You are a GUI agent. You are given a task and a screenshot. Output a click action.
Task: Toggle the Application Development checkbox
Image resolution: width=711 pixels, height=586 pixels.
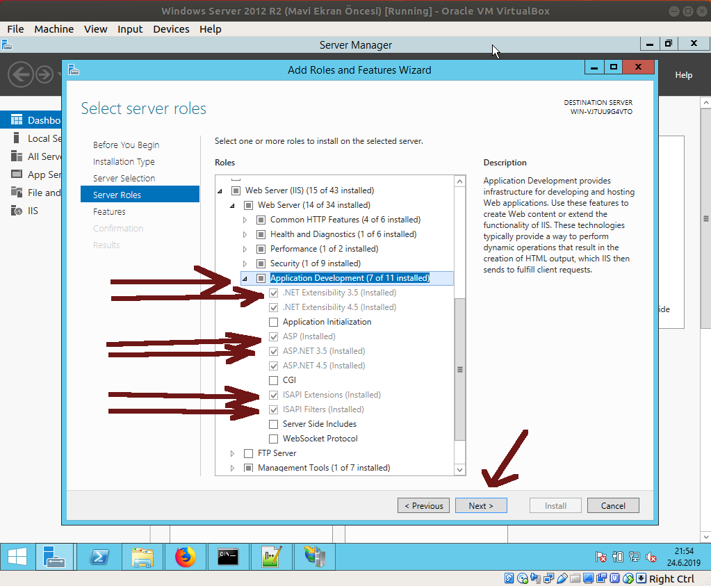pyautogui.click(x=261, y=278)
